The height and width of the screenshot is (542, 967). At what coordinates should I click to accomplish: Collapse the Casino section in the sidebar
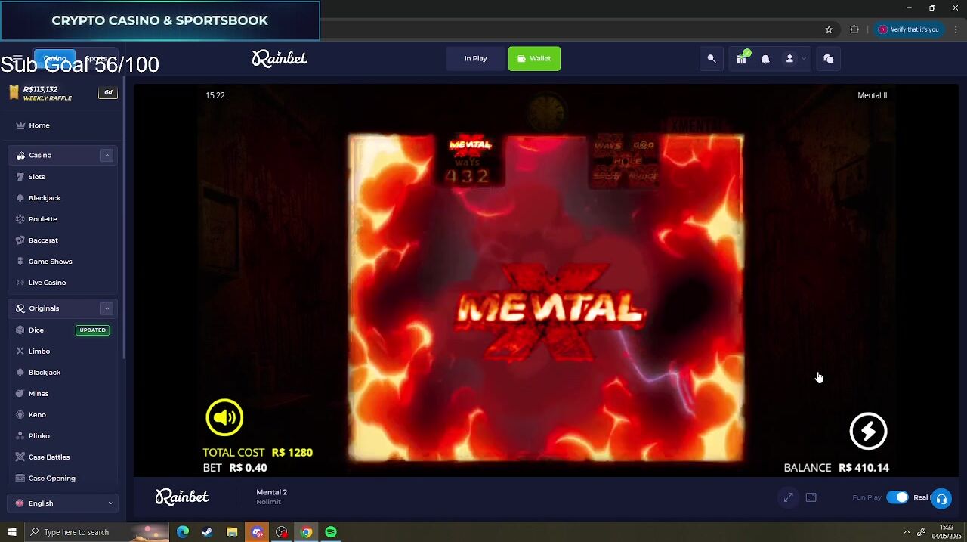107,155
